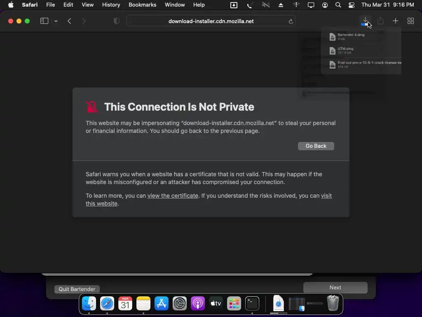The height and width of the screenshot is (317, 422).
Task: Open Calendar from the Dock
Action: [125, 303]
